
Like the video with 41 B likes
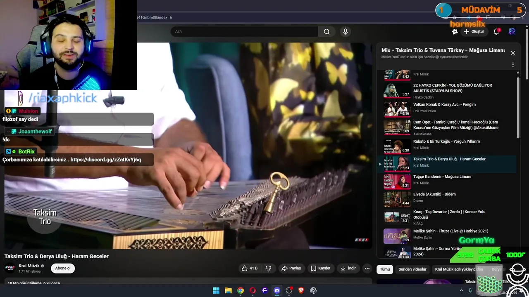[x=250, y=268]
